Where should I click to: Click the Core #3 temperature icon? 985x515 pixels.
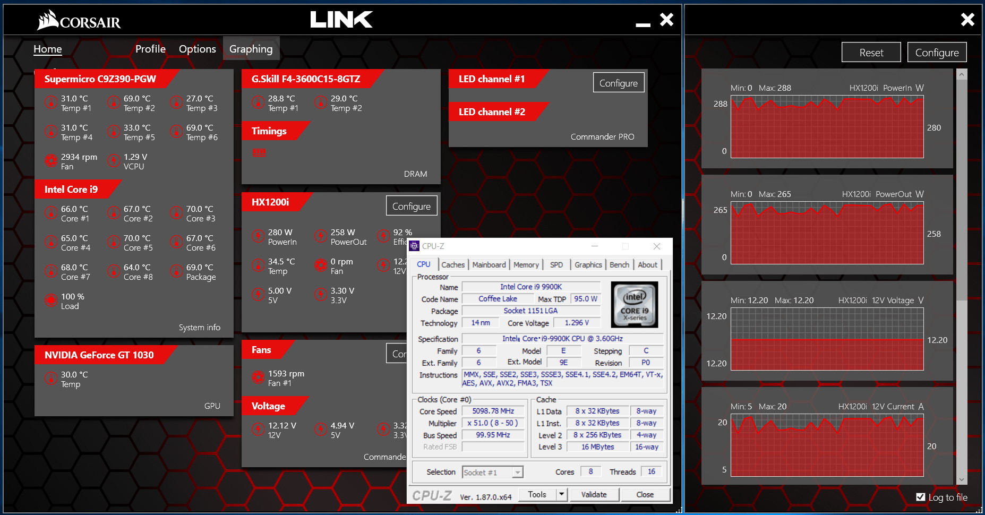pos(176,212)
